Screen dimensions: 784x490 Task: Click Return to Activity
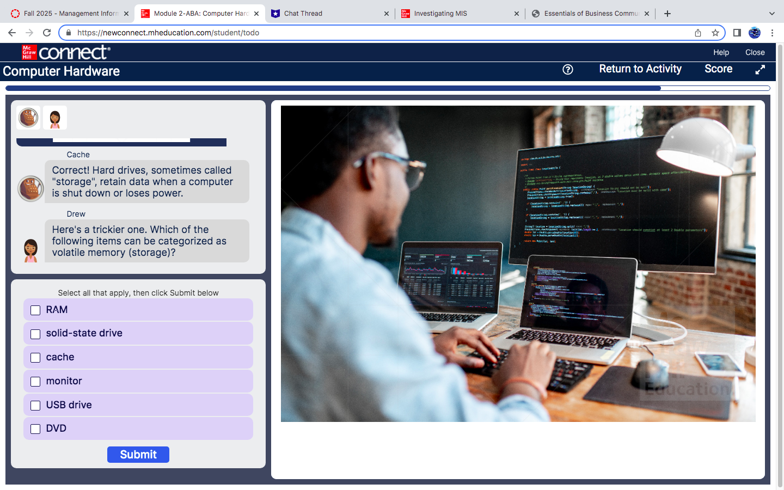click(x=640, y=69)
